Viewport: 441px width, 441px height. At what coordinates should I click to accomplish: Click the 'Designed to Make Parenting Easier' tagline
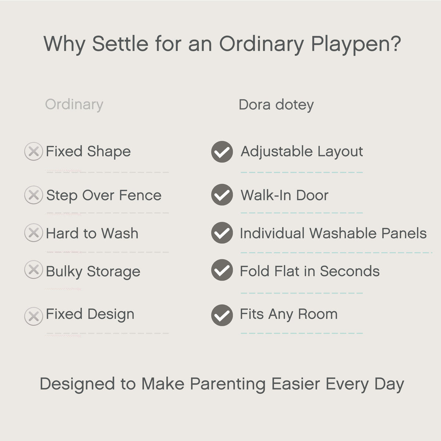(222, 384)
